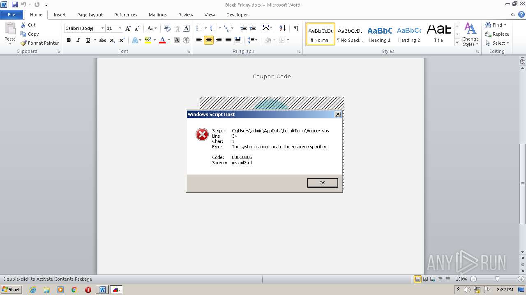This screenshot has height=295, width=526.
Task: Switch to the Mailings tab
Action: coord(158,15)
